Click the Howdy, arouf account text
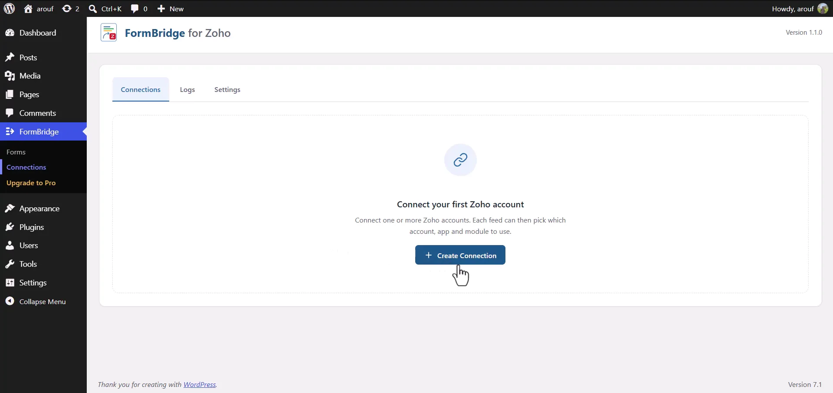 tap(793, 9)
